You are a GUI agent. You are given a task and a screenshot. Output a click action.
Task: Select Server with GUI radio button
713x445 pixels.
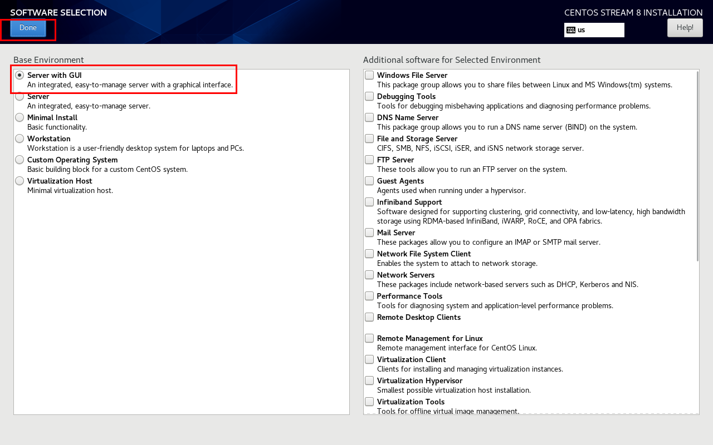(19, 75)
